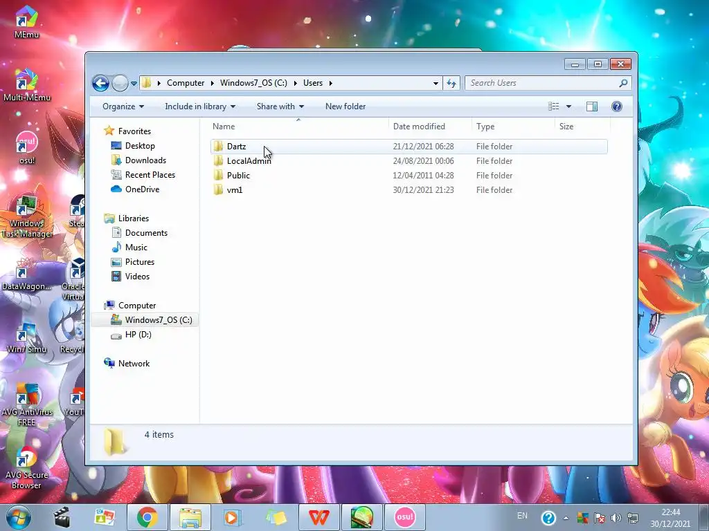
Task: Open Multi-MEmu desktop shortcut
Action: coord(27,85)
